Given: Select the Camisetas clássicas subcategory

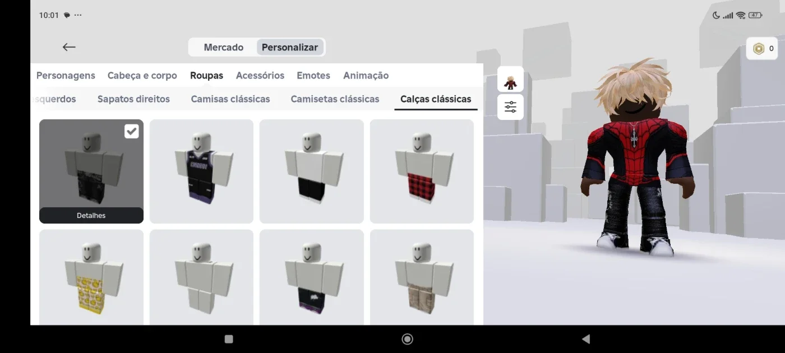Looking at the screenshot, I should click(x=335, y=99).
